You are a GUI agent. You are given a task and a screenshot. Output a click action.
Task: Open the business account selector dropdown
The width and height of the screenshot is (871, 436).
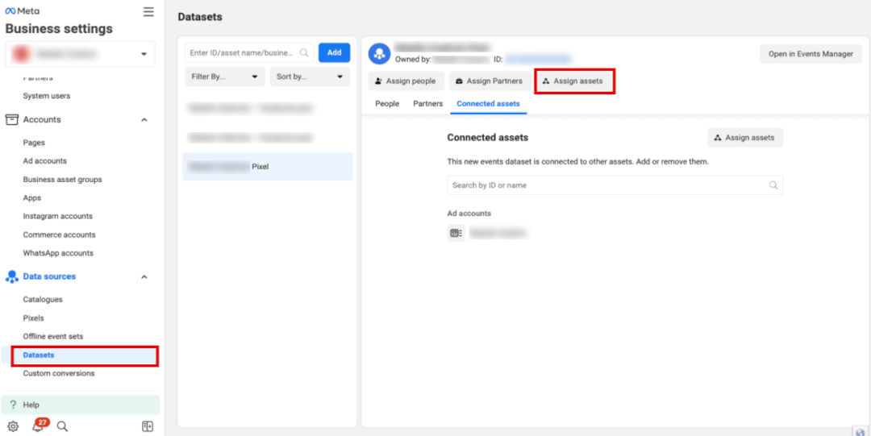click(x=81, y=54)
